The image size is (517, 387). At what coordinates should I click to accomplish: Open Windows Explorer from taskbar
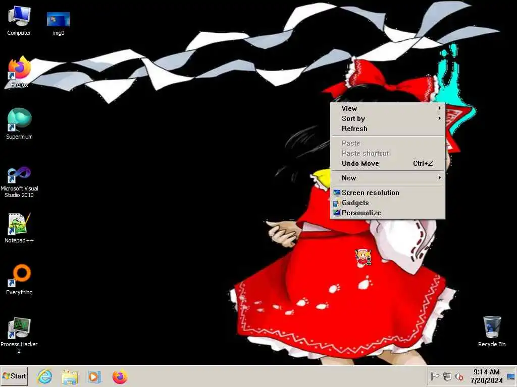coord(70,377)
